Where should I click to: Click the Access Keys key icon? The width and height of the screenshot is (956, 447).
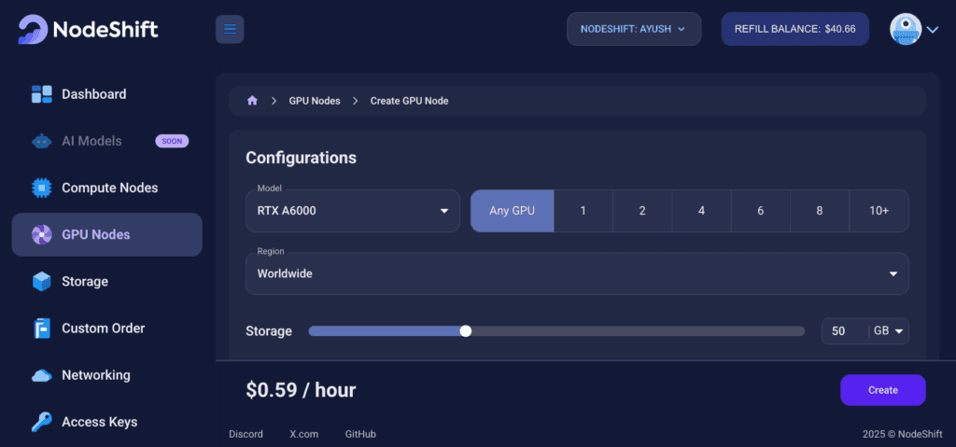[x=41, y=422]
